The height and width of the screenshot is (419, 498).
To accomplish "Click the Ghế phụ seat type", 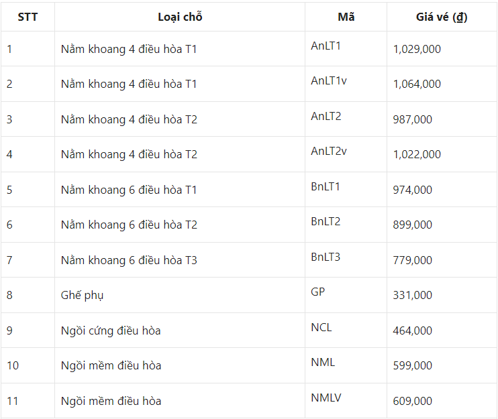I will tap(82, 295).
